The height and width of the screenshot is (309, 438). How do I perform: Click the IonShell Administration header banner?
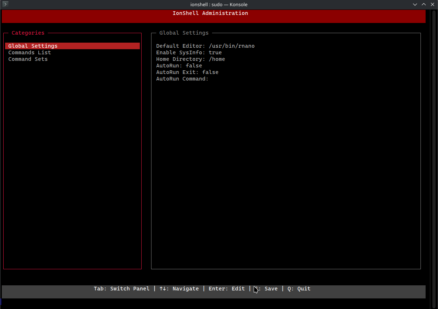tap(210, 13)
